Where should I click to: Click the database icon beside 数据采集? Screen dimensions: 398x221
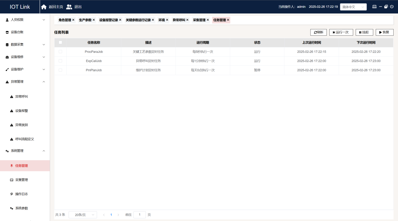(7, 45)
